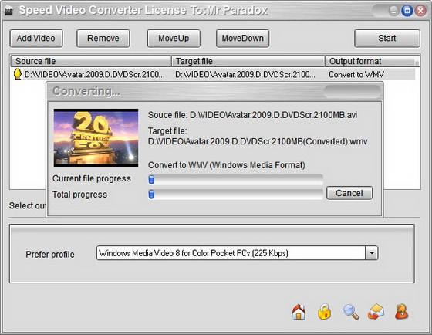Click the golden padlock register icon
This screenshot has width=432, height=335.
324,312
